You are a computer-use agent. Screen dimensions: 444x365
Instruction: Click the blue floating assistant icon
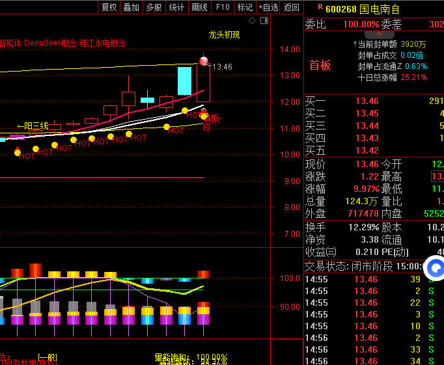pos(434,267)
